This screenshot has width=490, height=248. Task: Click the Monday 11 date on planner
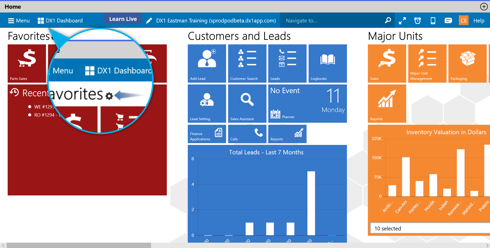pos(333,101)
